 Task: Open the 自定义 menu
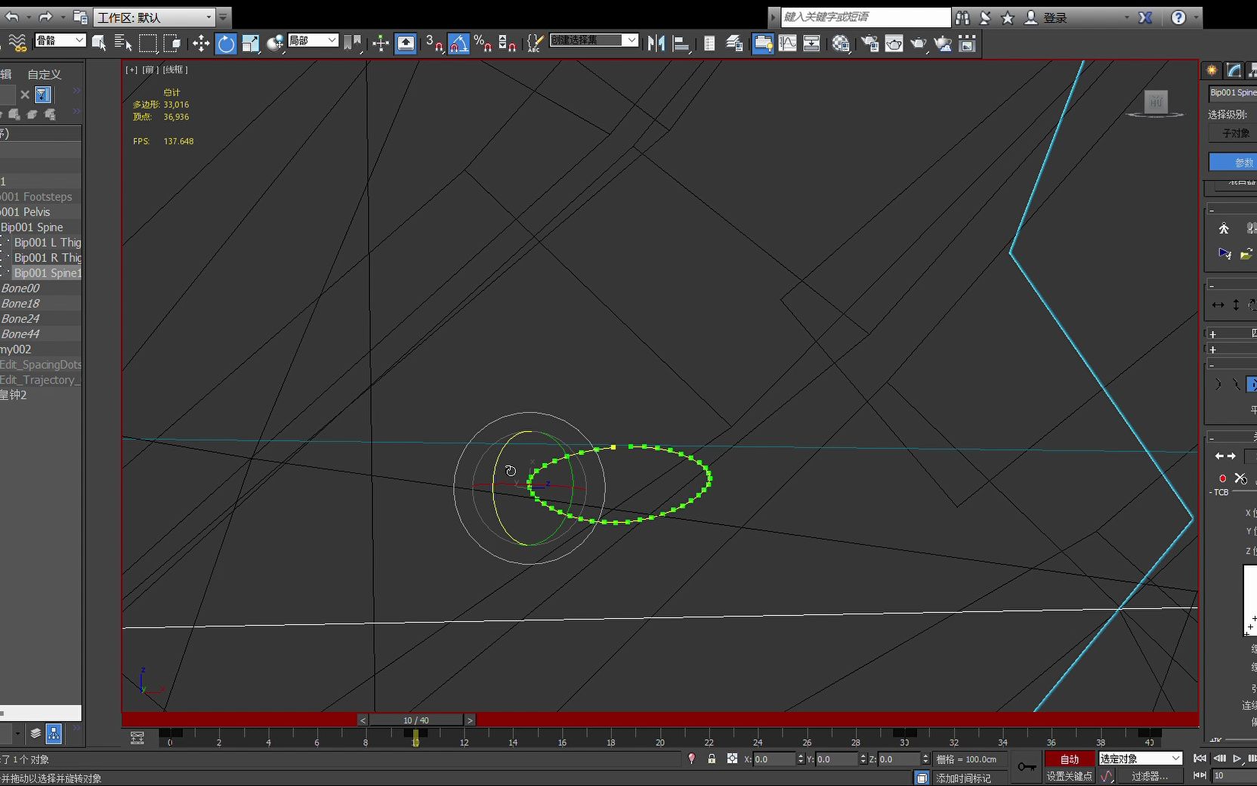pos(43,74)
